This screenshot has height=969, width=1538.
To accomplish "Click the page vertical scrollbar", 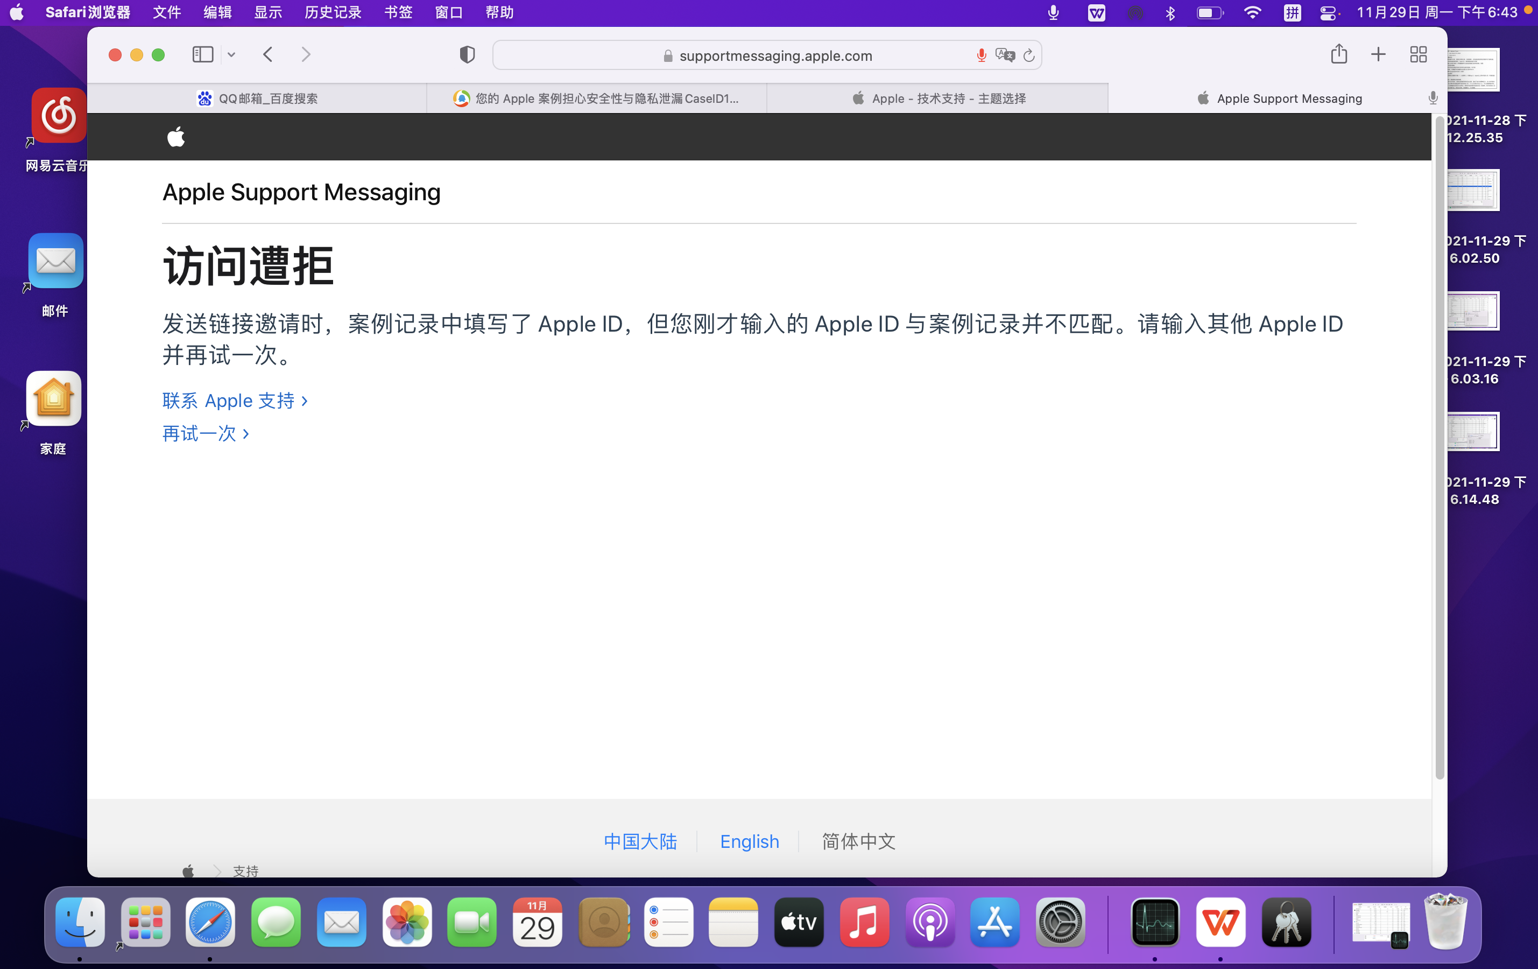I will 1439,447.
